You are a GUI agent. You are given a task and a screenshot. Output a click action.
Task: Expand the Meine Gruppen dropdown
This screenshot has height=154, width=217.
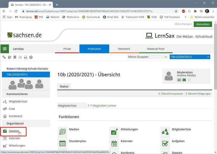(148, 57)
